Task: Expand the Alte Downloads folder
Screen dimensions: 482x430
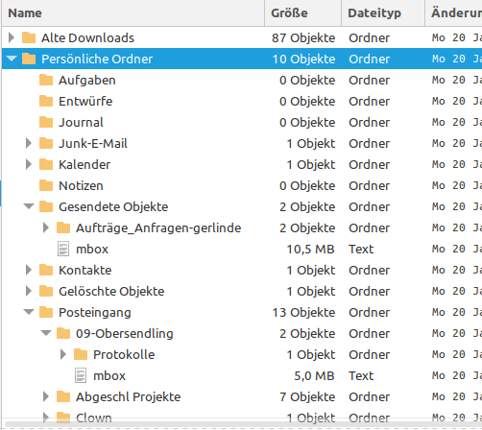Action: tap(12, 37)
